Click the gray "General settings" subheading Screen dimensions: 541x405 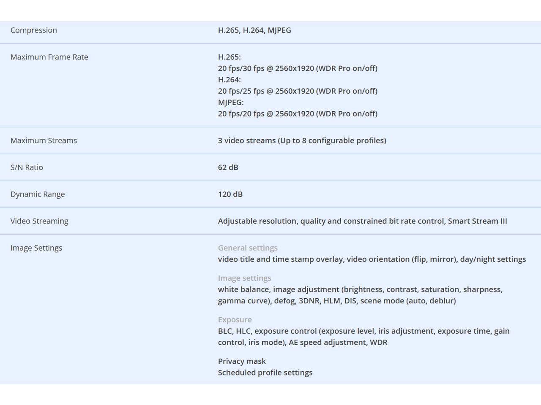[x=248, y=248]
